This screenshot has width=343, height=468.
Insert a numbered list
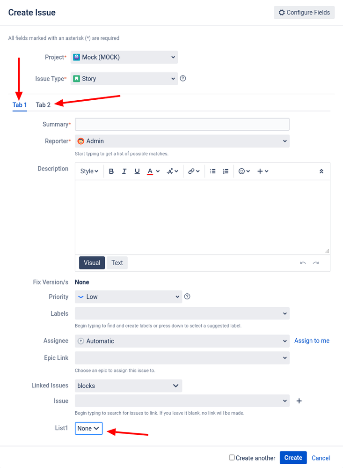click(x=226, y=171)
